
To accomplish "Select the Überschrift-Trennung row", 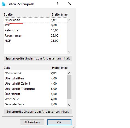I will tap(36, 89).
